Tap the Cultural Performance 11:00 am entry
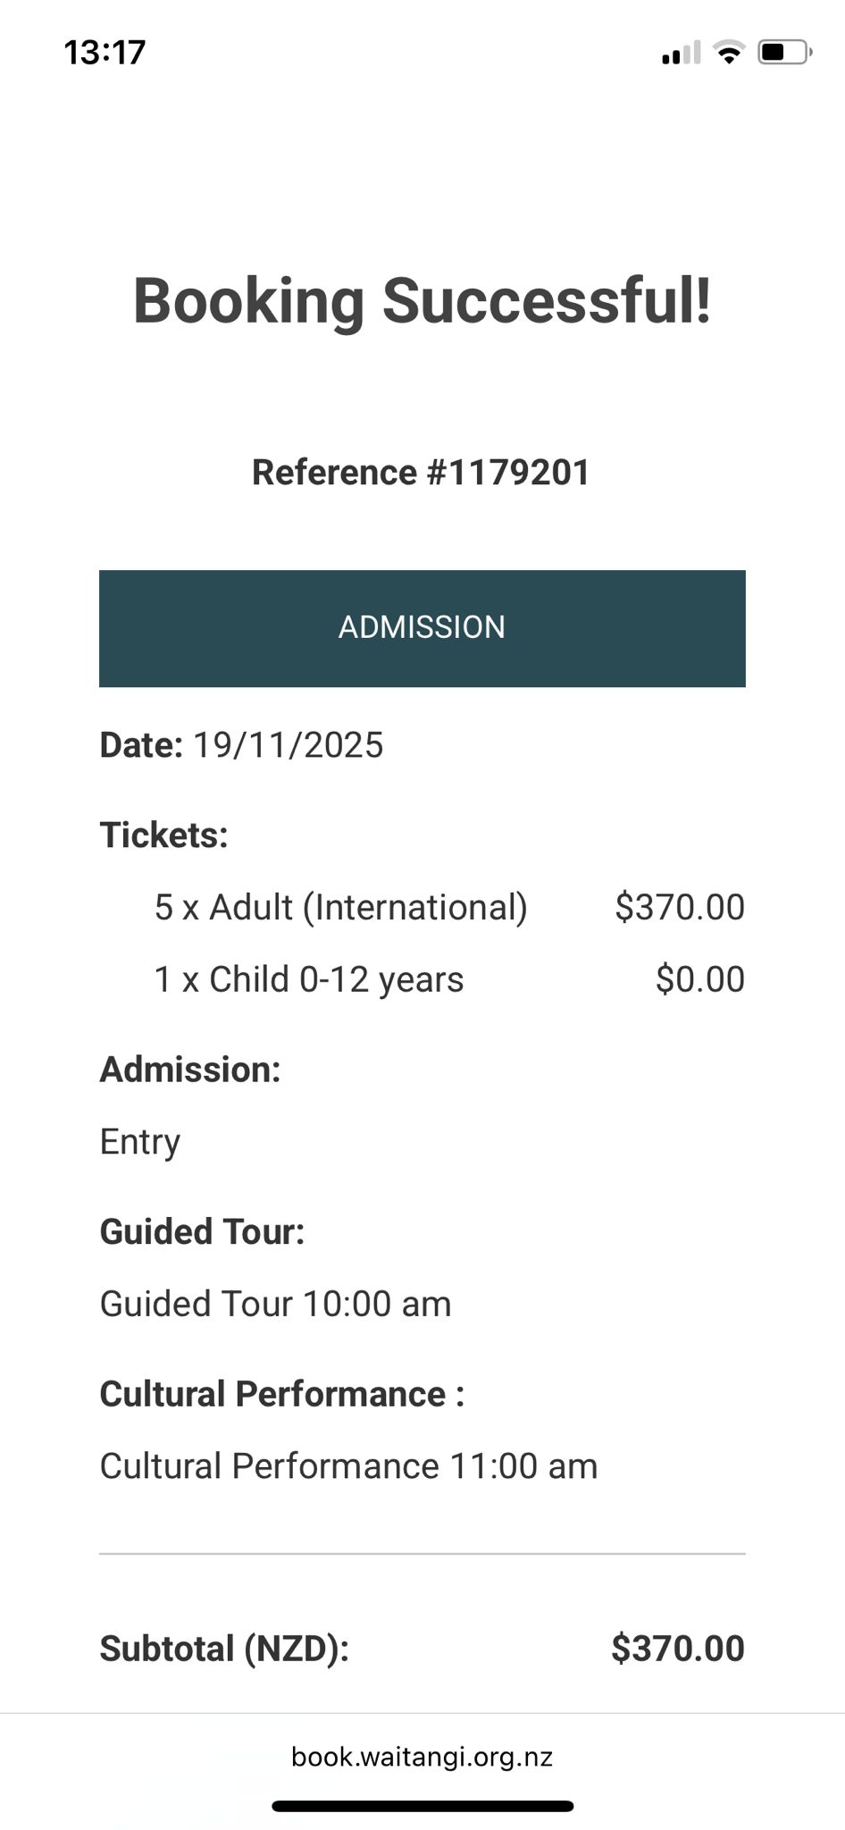Screen dimensions: 845x1830 coord(348,1466)
